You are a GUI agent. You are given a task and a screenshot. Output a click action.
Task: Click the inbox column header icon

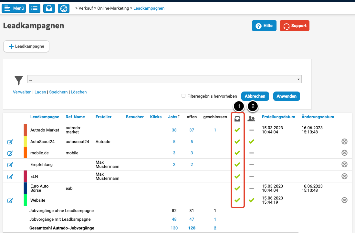pos(237,119)
